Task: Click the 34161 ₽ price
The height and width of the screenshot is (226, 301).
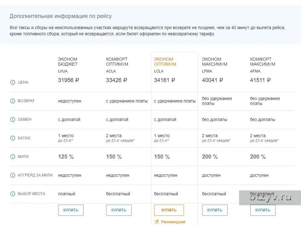Action: coord(164,80)
